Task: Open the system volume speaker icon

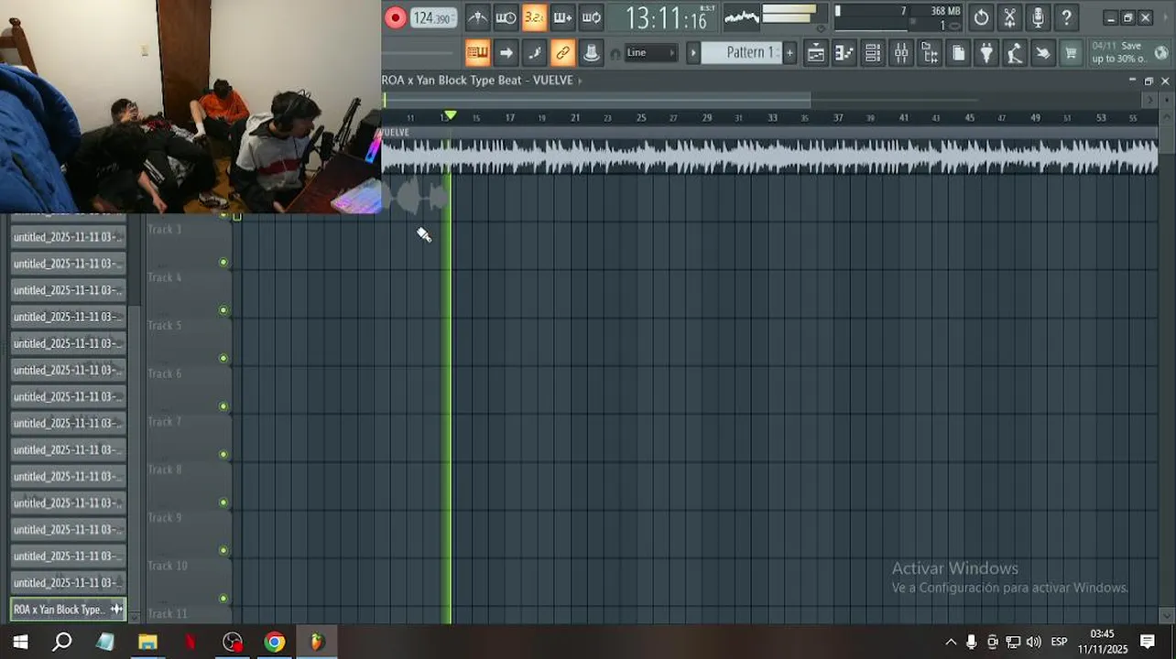Action: [x=1034, y=642]
